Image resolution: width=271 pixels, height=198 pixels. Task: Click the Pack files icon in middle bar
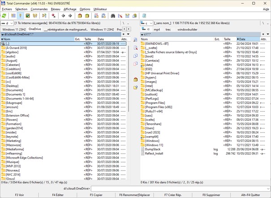135,79
